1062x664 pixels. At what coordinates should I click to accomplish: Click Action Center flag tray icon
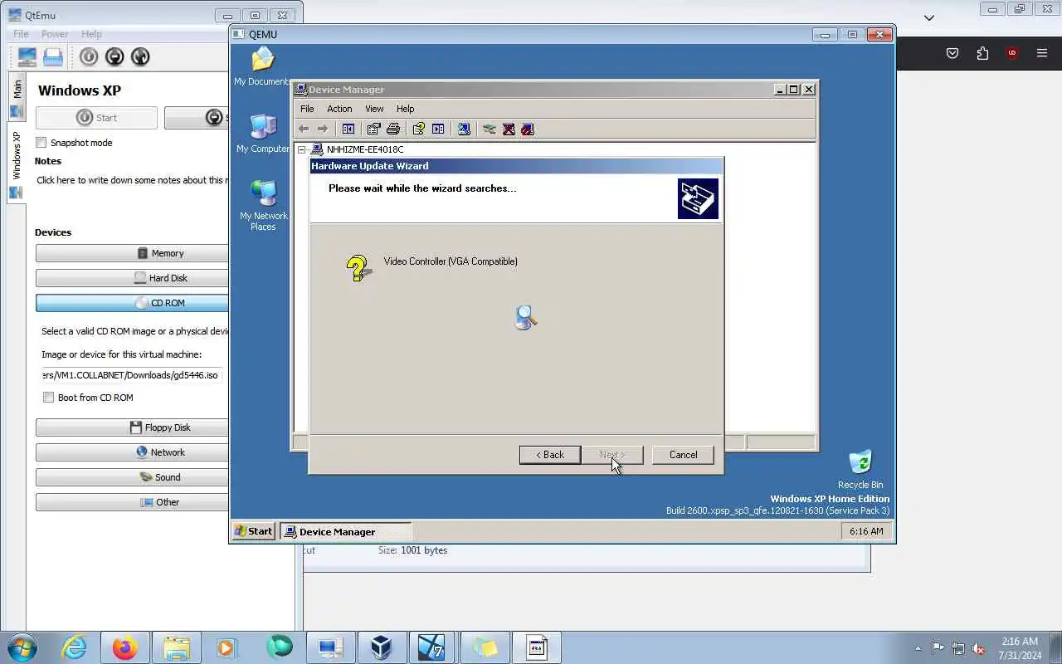938,648
